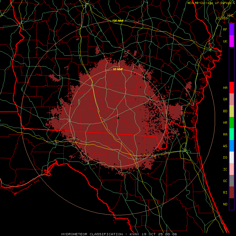Select the WS blue legend swatch
Image resolution: width=236 pixels, height=236 pixels.
coord(232,146)
